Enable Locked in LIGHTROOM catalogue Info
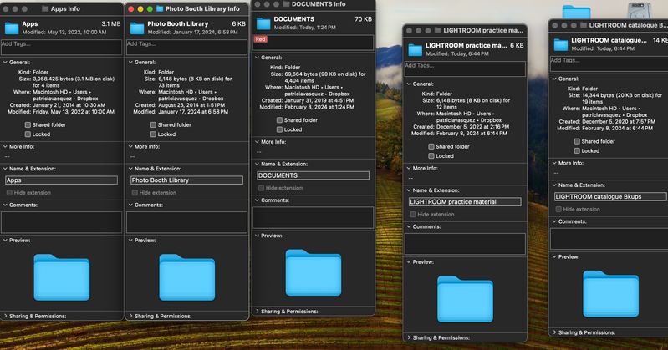 click(577, 150)
